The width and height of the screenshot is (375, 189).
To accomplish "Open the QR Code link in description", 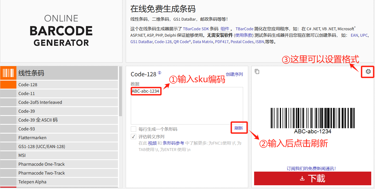I will (182, 42).
